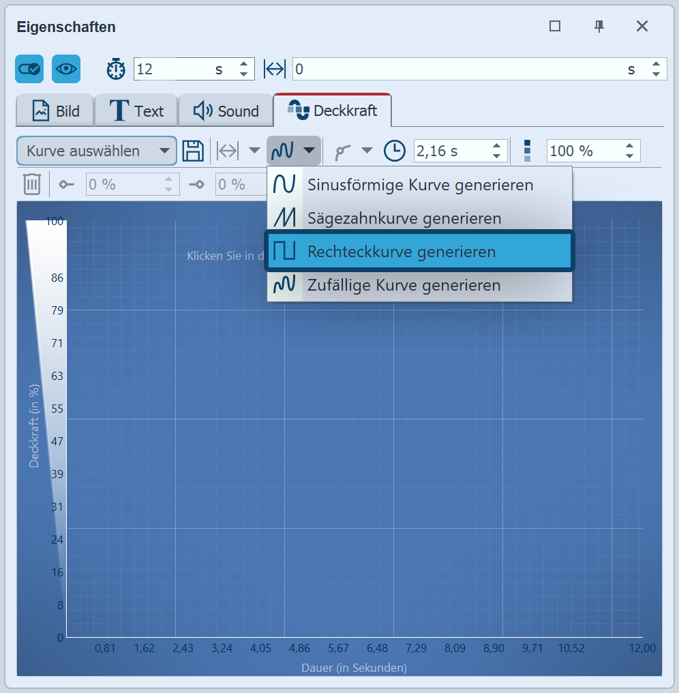Choose Sinusförmige Kurve generieren
The height and width of the screenshot is (693, 679).
[420, 185]
